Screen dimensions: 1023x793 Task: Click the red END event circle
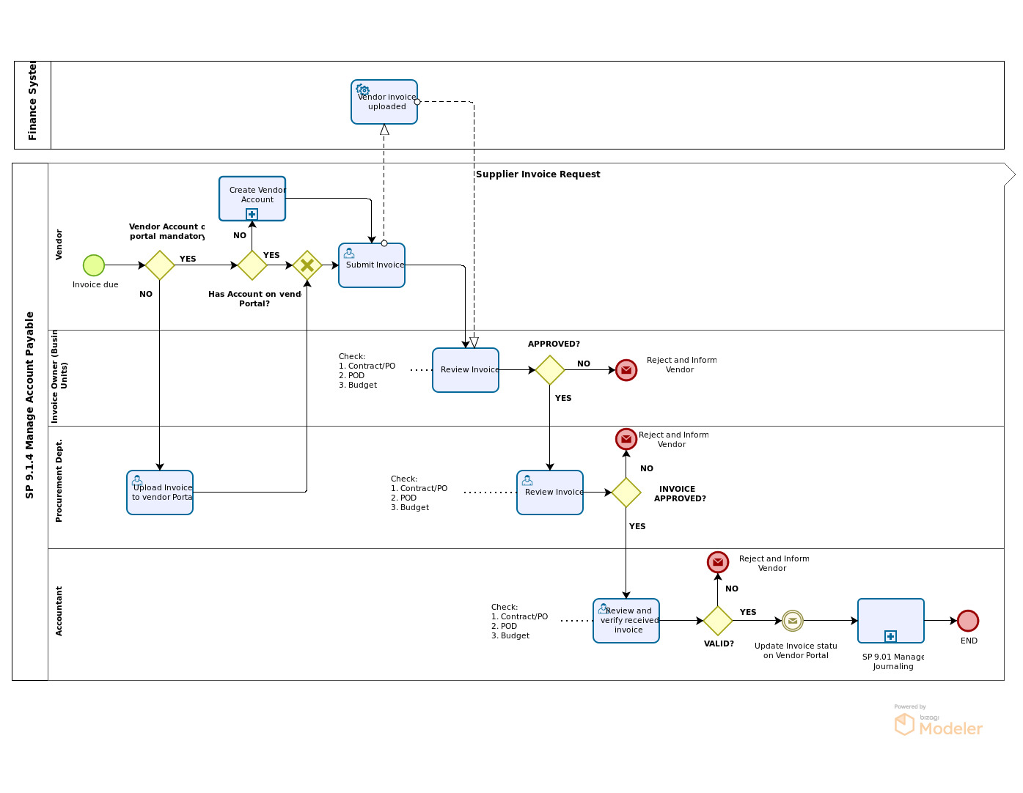click(x=968, y=621)
